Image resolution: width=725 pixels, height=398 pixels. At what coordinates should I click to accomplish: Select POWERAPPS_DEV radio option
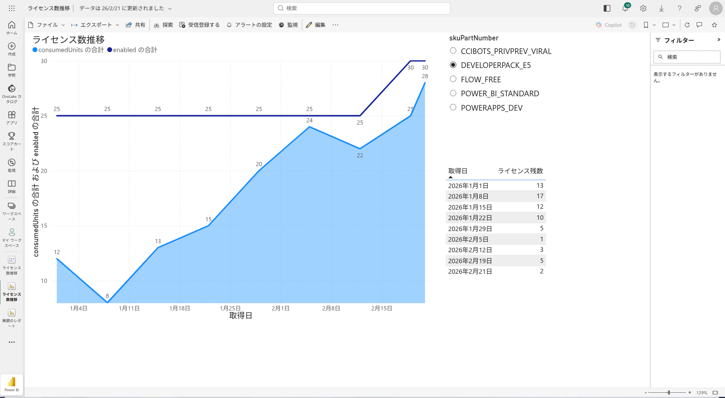453,107
